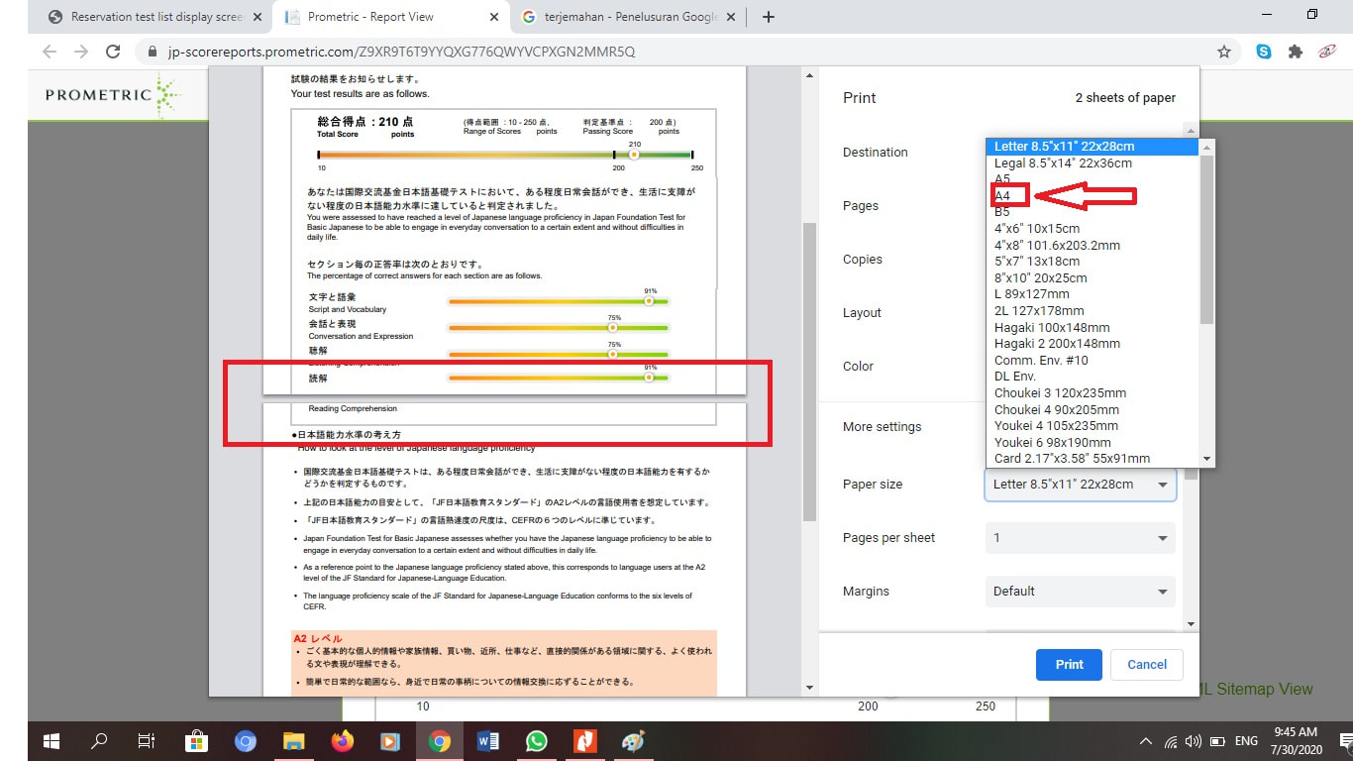1353x761 pixels.
Task: Select A4 paper size option
Action: [1002, 196]
